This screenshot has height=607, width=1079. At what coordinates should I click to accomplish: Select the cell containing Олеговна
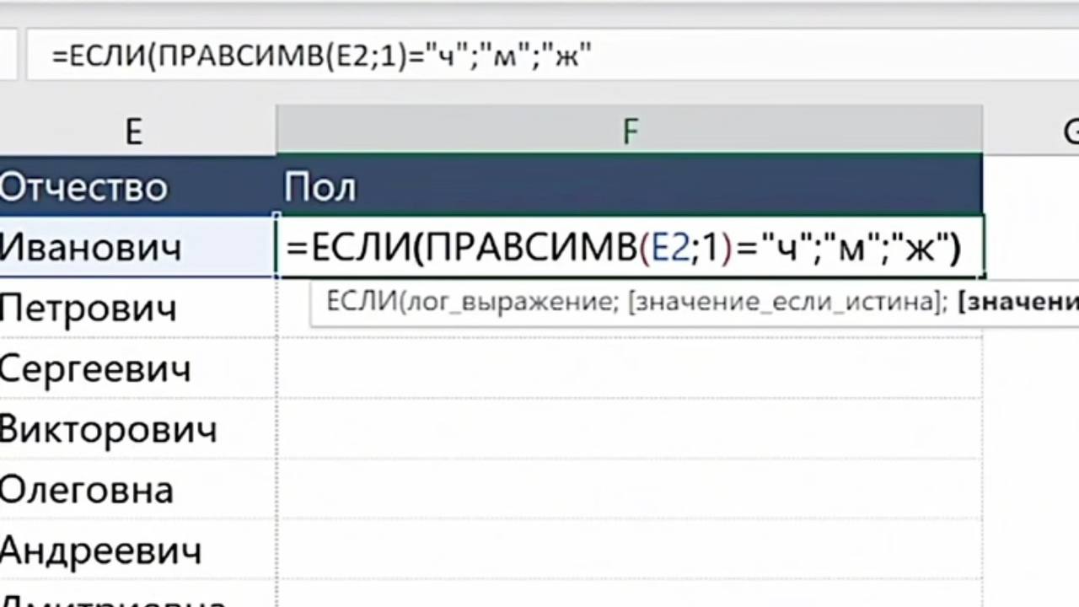(x=137, y=489)
